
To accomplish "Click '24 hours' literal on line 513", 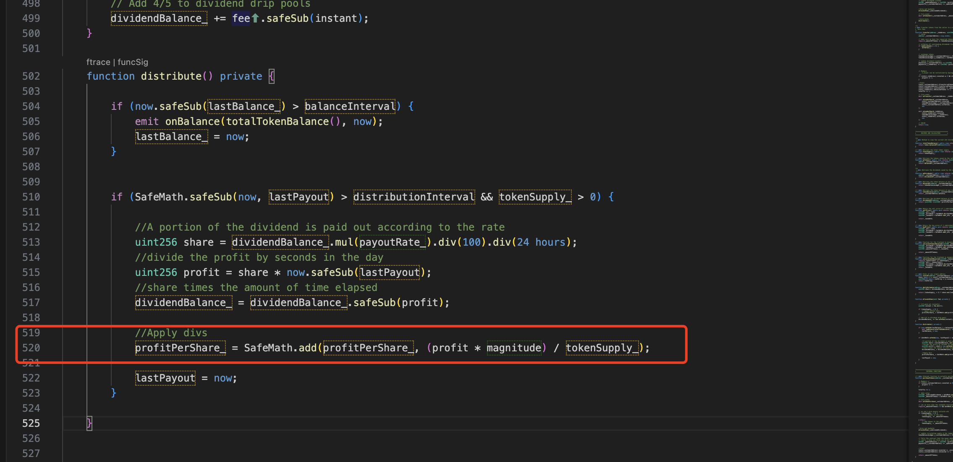I will click(x=541, y=242).
